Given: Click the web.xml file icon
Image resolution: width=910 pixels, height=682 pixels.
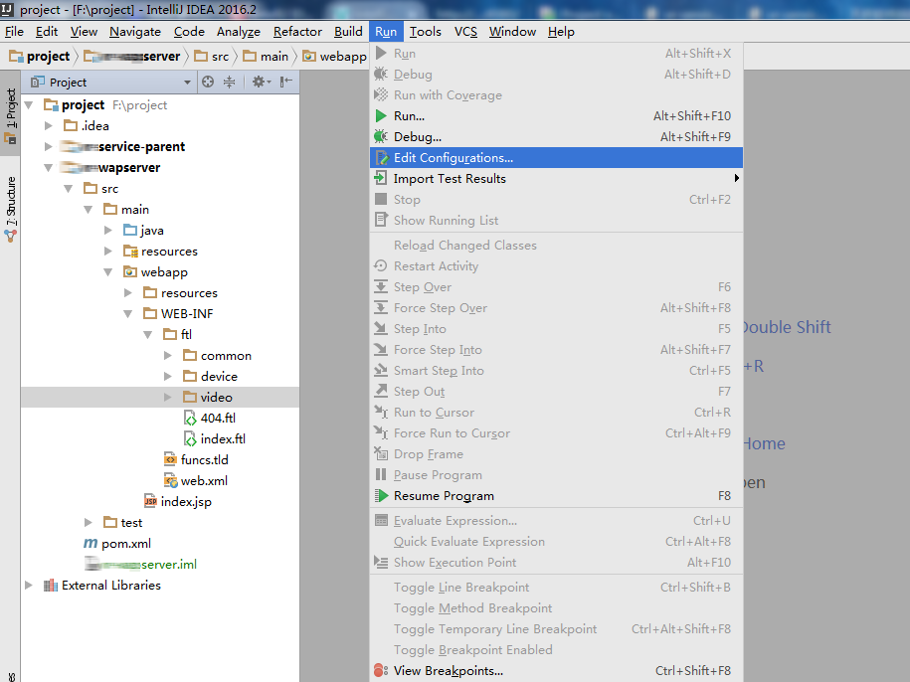Looking at the screenshot, I should point(170,481).
